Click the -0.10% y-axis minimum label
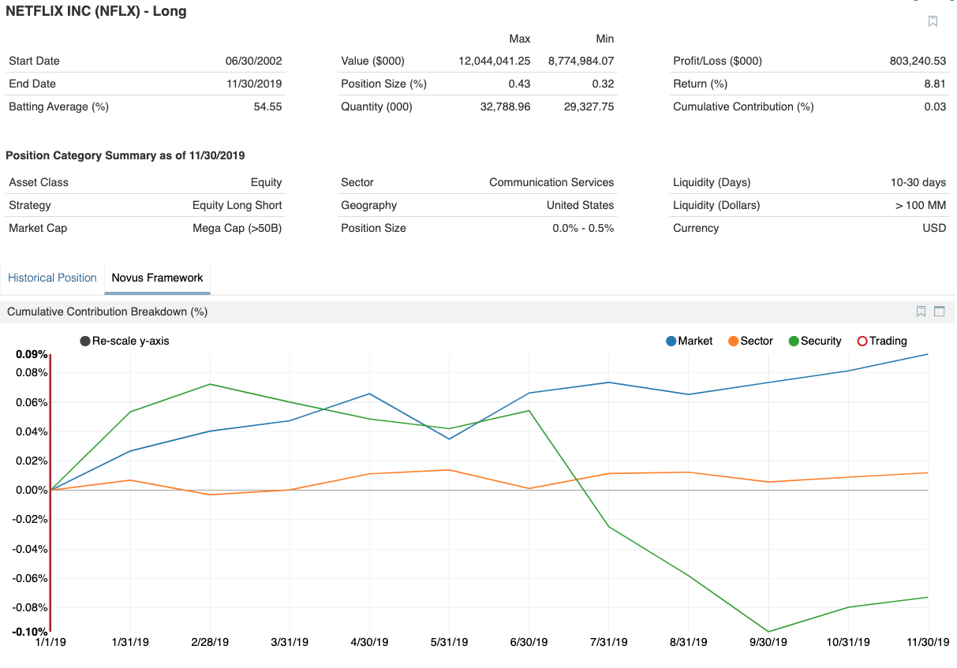 pos(30,632)
